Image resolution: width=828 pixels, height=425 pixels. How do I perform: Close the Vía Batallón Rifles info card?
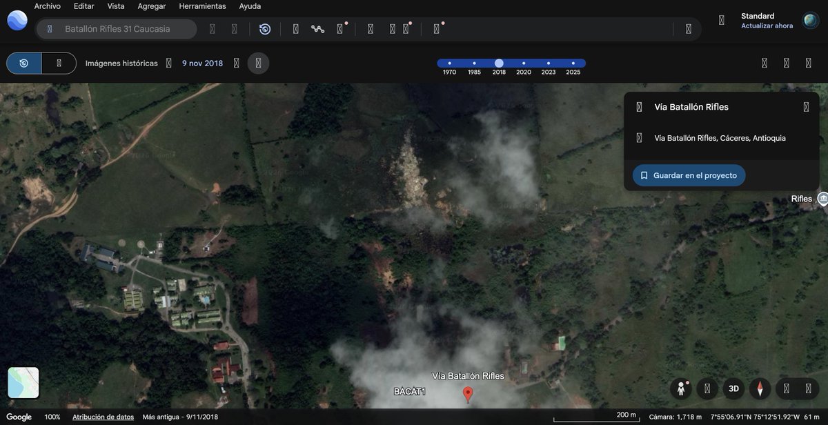click(806, 107)
